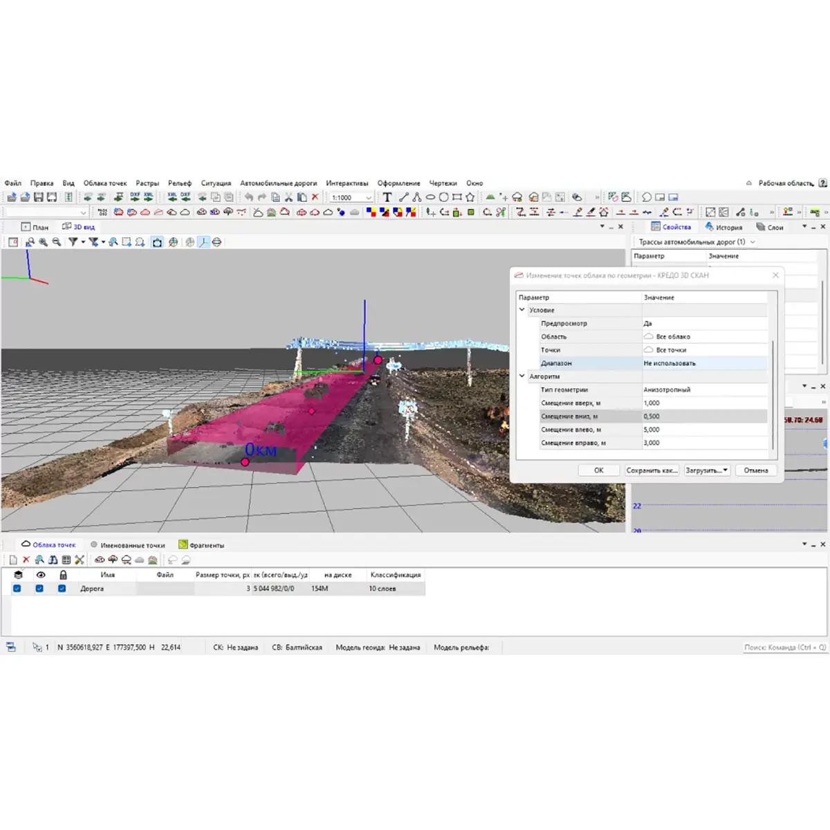Open the Облака точек menu

pos(105,183)
